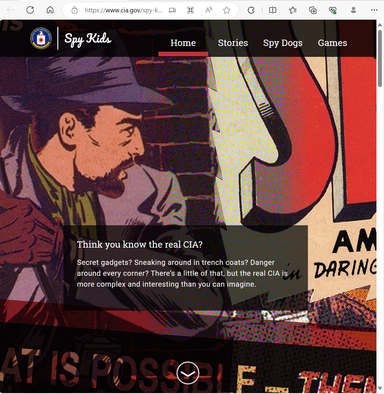Open the Favorites list icon

tap(293, 10)
